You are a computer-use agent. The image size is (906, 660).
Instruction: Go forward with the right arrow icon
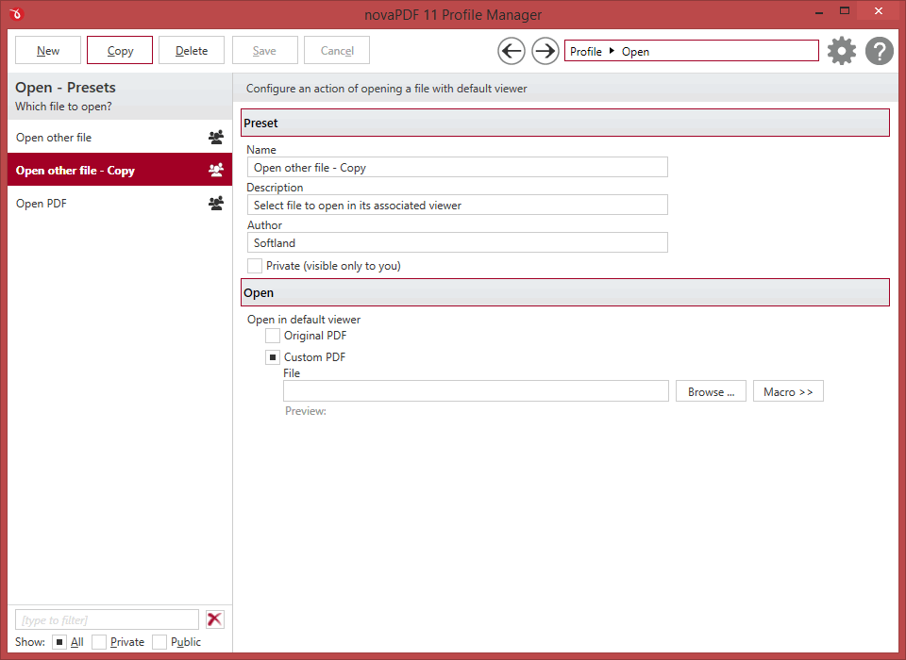pos(545,51)
